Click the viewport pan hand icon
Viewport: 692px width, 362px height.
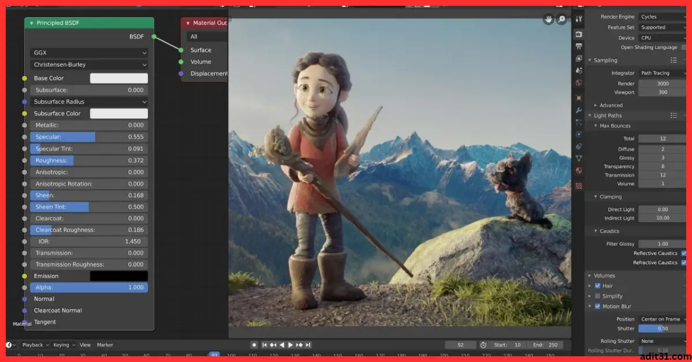tap(548, 20)
